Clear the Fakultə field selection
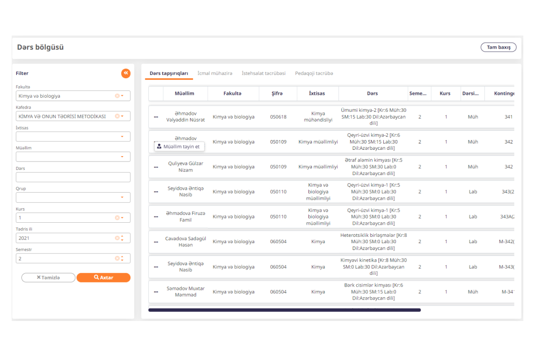Image resolution: width=535 pixels, height=357 pixels. [x=117, y=96]
